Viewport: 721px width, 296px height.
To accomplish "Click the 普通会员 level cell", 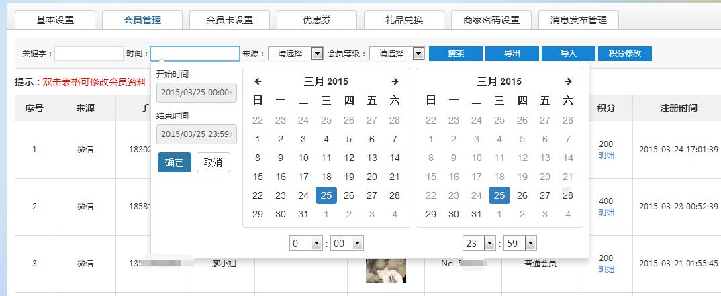I will tap(540, 264).
